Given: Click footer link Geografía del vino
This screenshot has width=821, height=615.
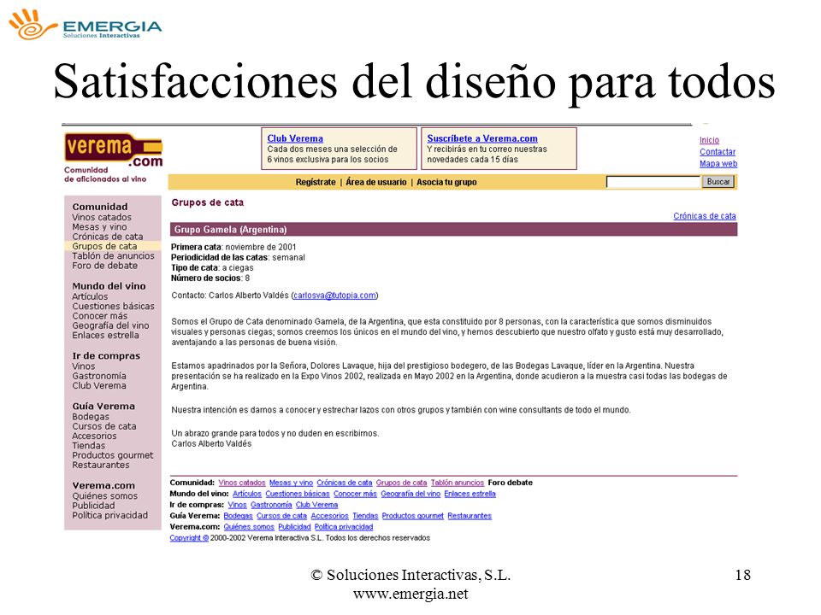Looking at the screenshot, I should point(410,494).
